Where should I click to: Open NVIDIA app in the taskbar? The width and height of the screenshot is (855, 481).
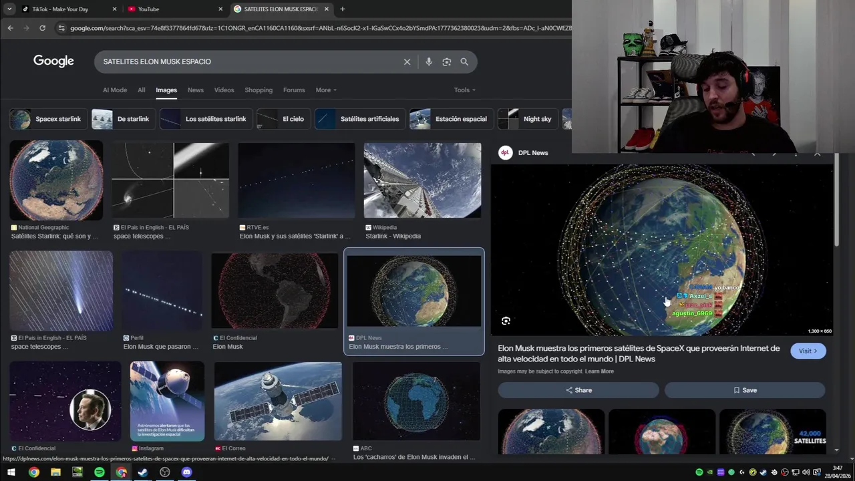[x=77, y=472]
